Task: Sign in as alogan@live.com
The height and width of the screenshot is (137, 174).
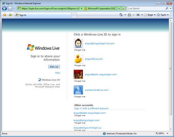Action: 94,59
